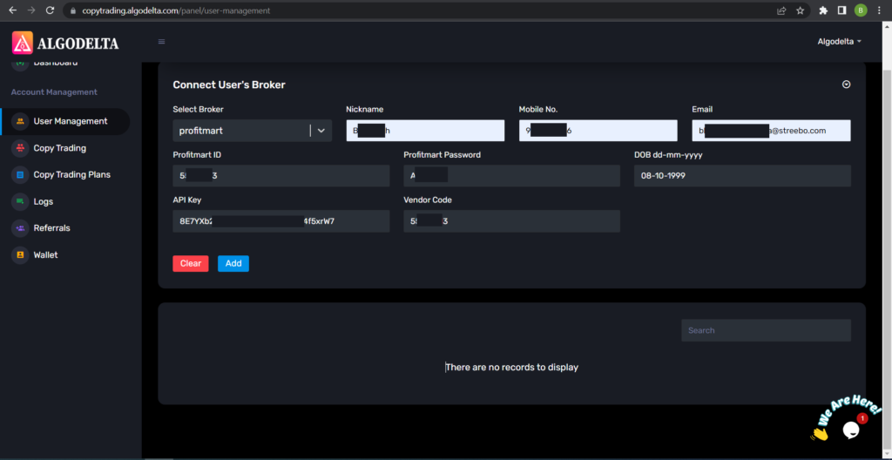The image size is (892, 460).
Task: Click the User Management sidebar icon
Action: click(20, 121)
